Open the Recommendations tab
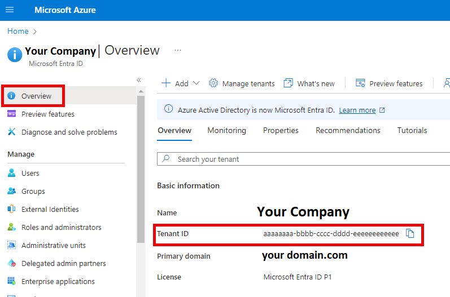The width and height of the screenshot is (450, 297). [348, 130]
